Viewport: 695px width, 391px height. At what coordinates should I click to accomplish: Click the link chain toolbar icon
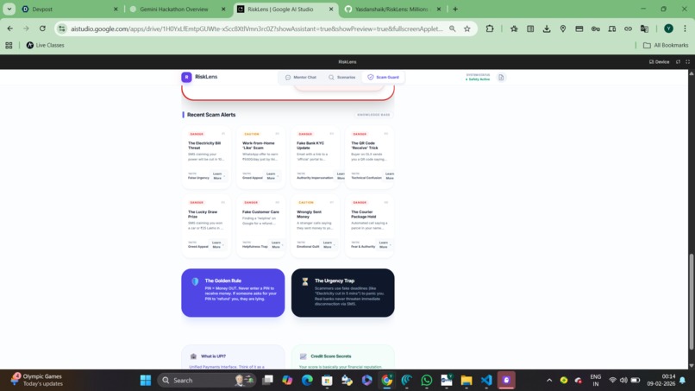(628, 28)
